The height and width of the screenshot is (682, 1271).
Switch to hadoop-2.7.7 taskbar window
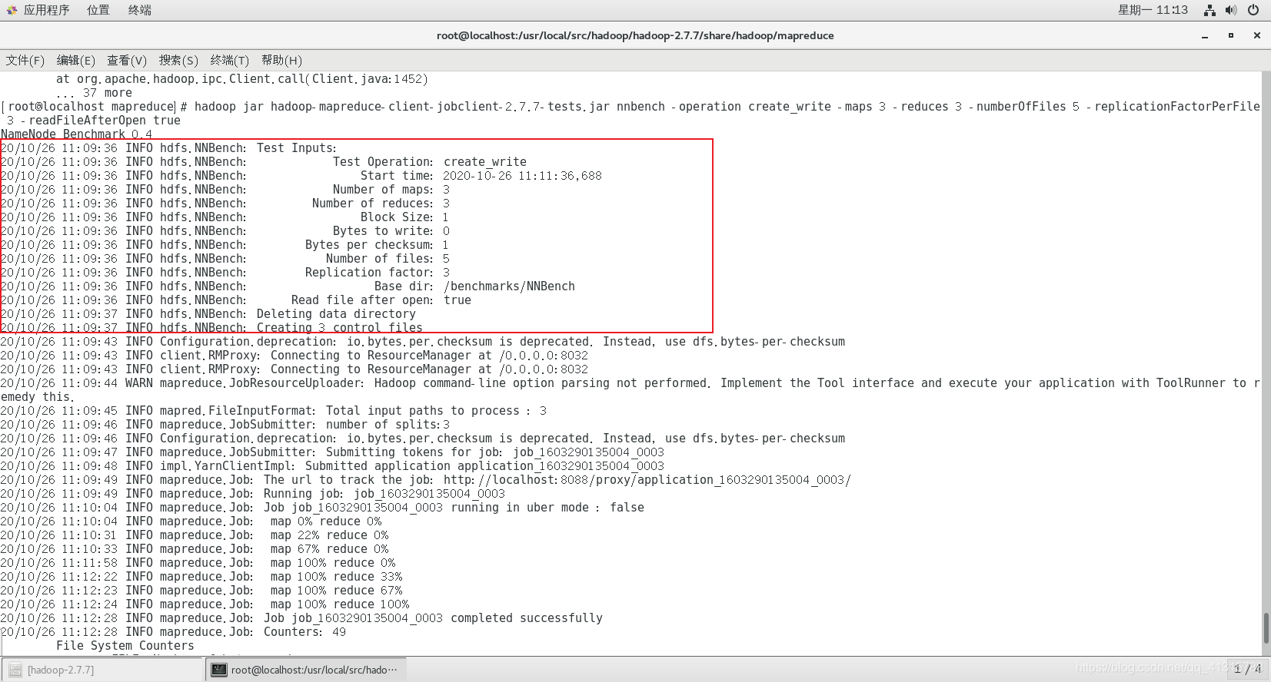pos(101,670)
